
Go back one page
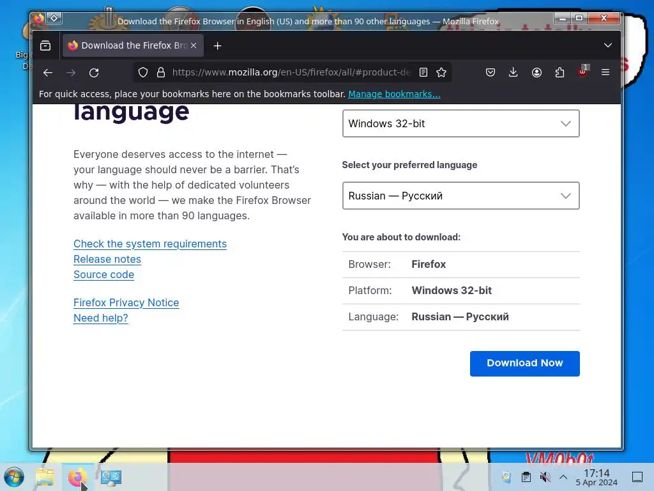pos(48,73)
